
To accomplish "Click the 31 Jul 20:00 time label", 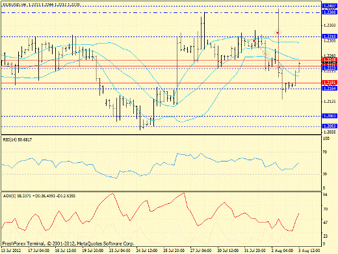I will coord(255,251).
